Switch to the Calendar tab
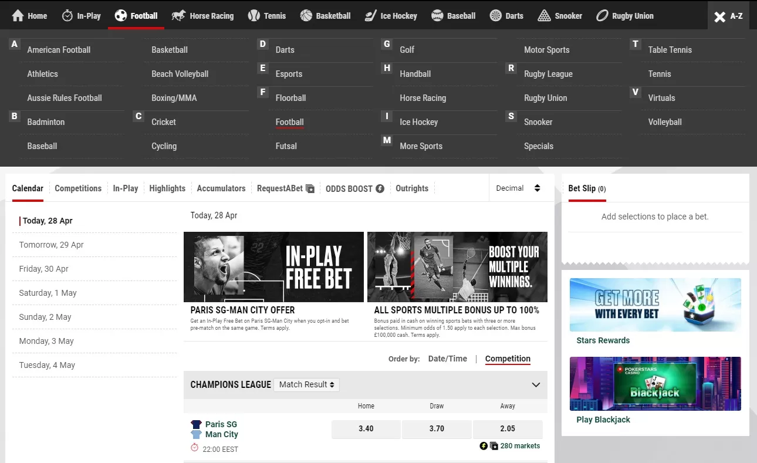The image size is (757, 463). tap(28, 188)
